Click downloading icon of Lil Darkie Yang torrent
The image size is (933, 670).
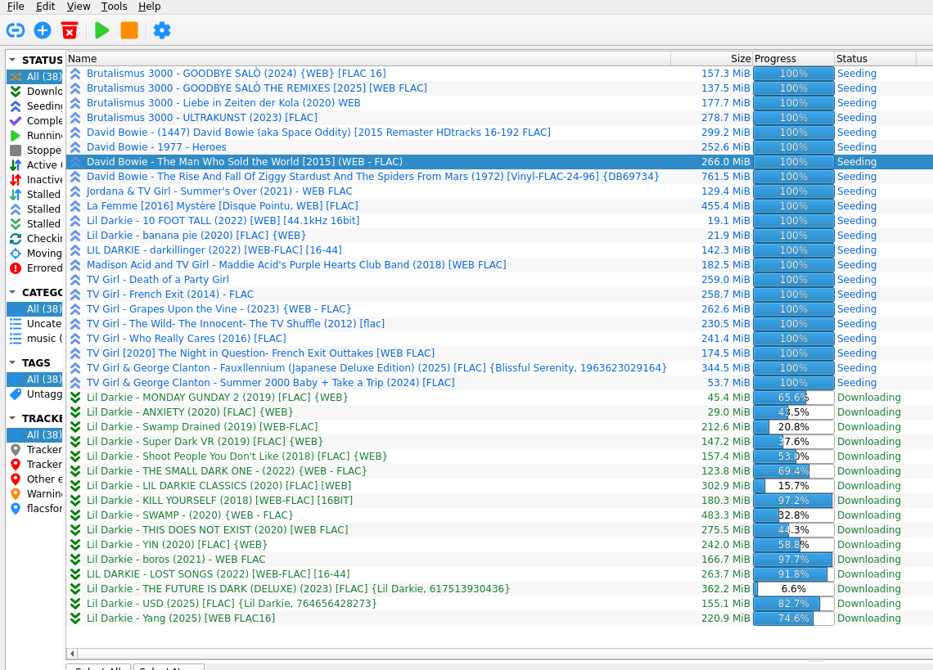click(75, 618)
